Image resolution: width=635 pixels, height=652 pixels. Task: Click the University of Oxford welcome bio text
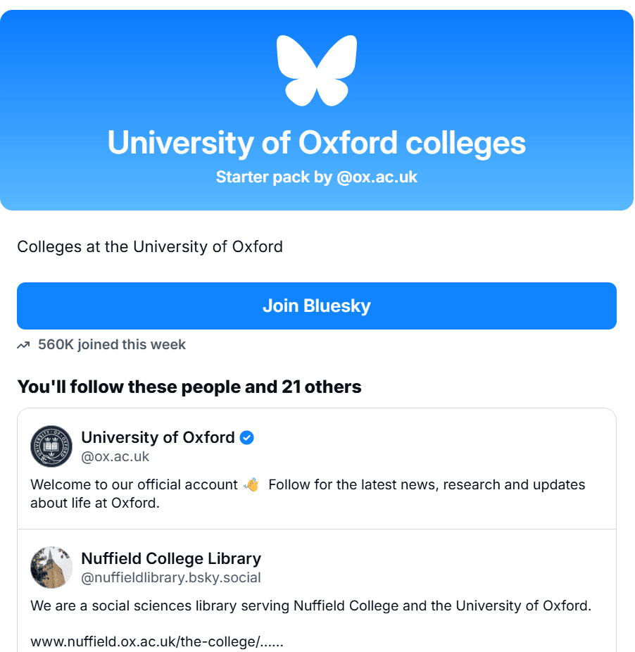click(308, 494)
